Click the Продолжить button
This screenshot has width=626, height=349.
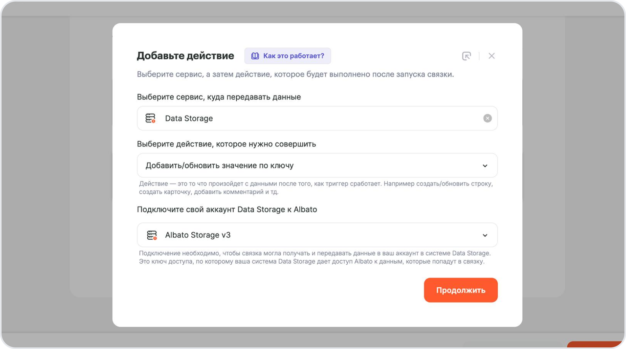click(461, 290)
